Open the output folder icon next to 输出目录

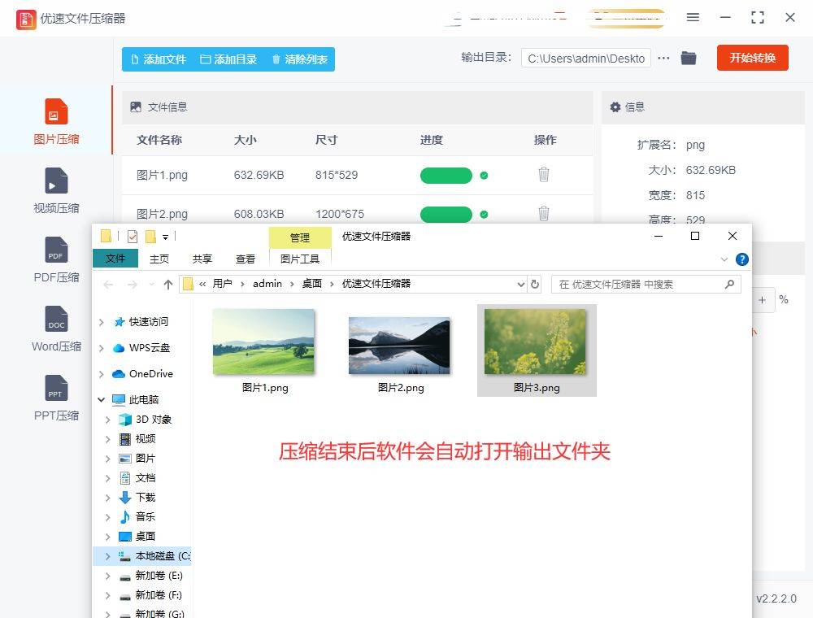(x=689, y=58)
